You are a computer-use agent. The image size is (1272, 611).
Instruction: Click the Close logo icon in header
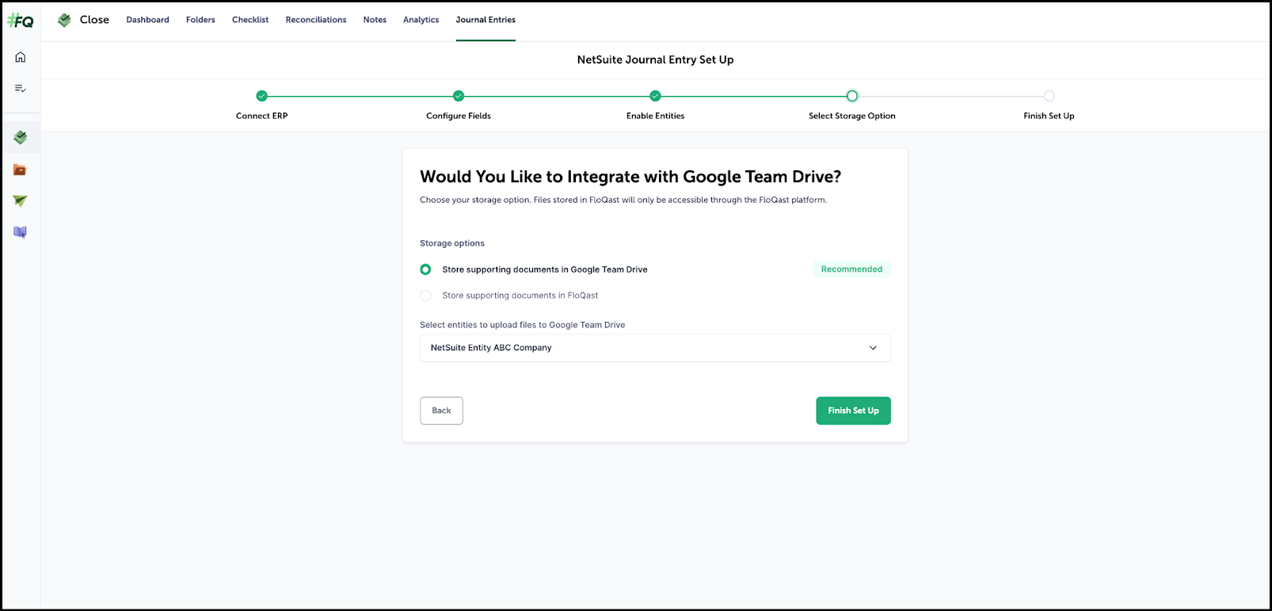65,20
